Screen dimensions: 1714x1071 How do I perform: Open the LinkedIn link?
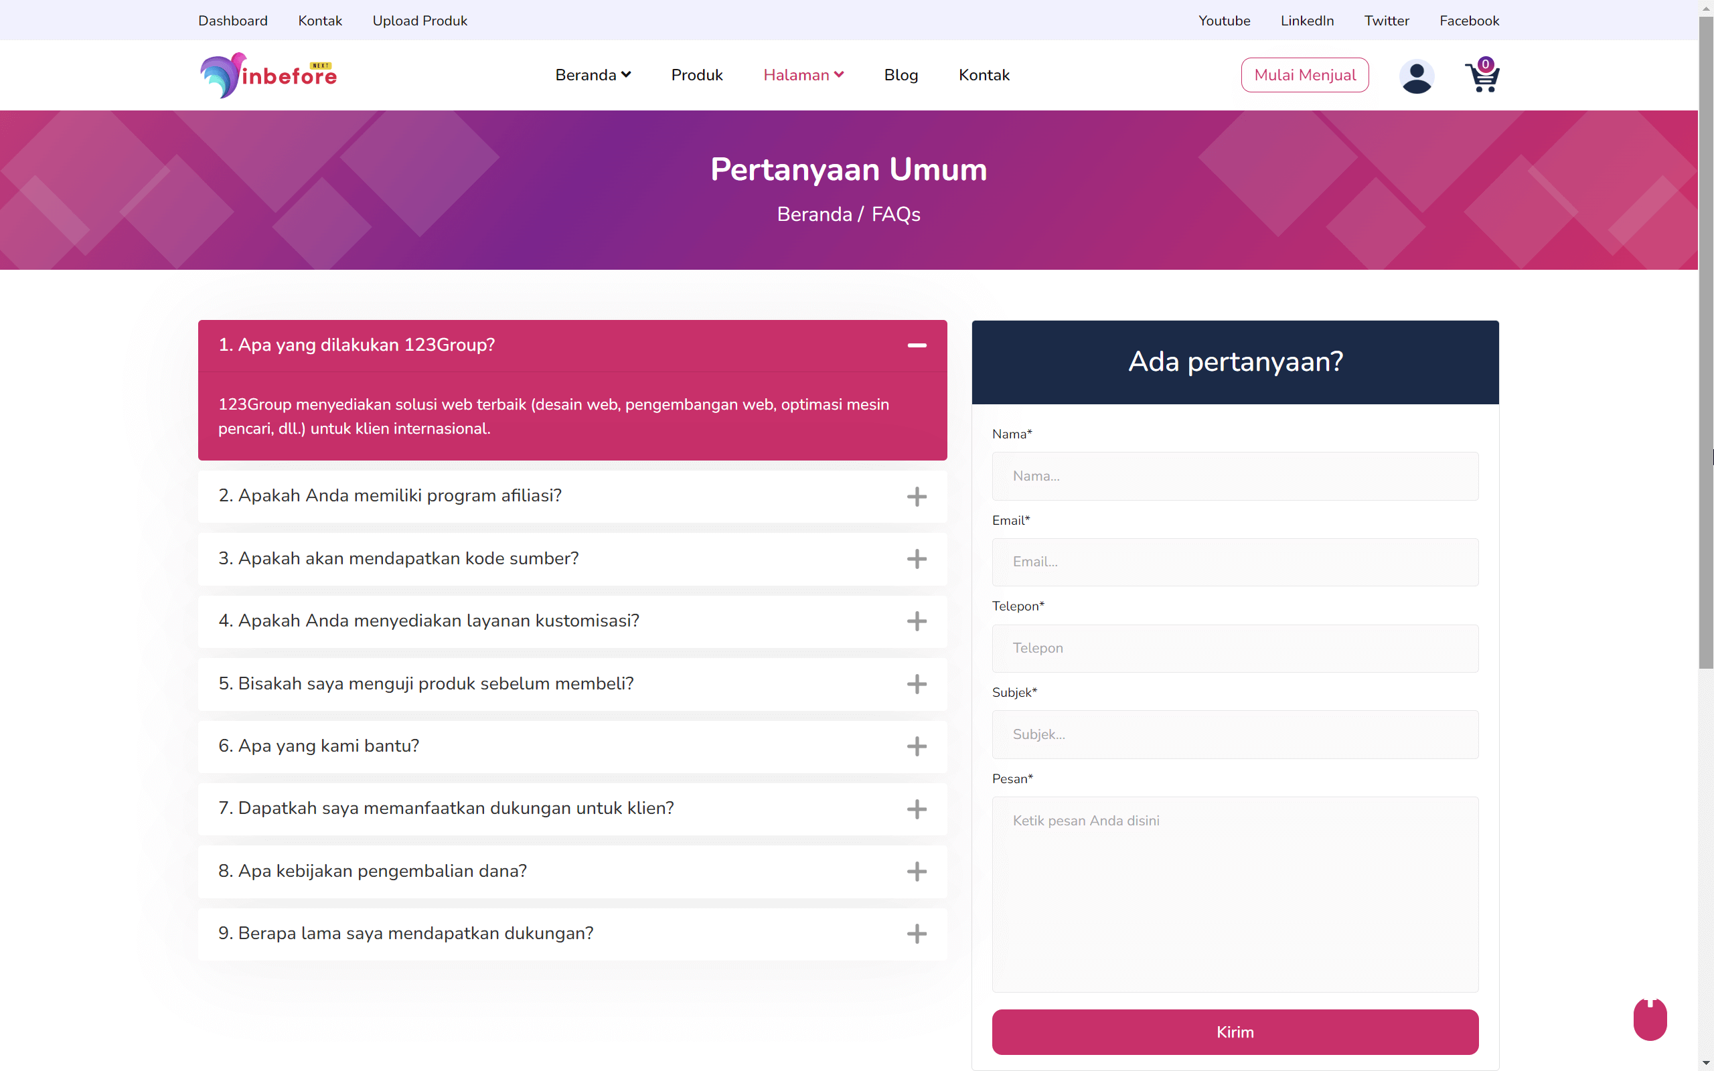click(1307, 21)
